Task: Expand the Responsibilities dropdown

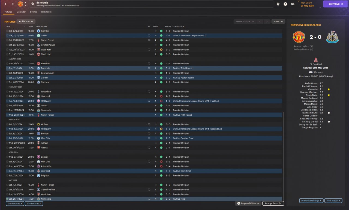Action: tap(248, 203)
